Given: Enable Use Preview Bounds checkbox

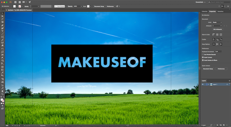Looking at the screenshot, I should [x=203, y=54].
